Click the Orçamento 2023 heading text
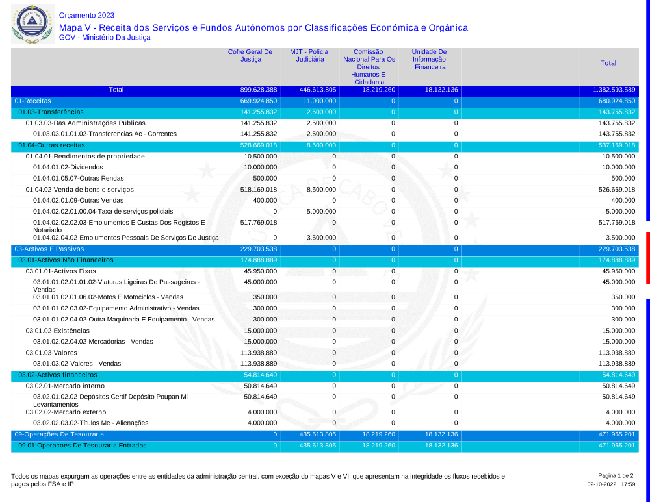The width and height of the screenshot is (650, 502). (86, 15)
